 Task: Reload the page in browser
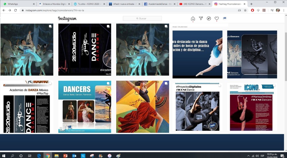[15, 10]
